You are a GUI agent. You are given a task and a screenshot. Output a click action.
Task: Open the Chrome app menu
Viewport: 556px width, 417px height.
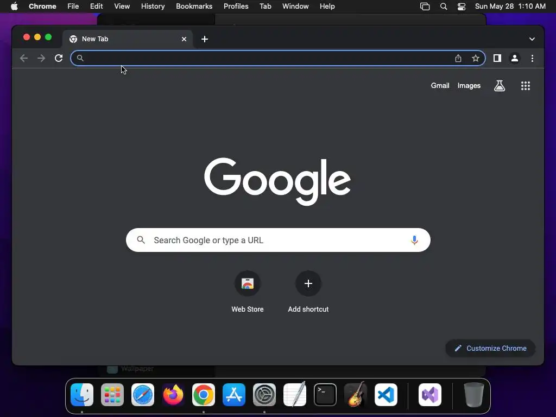(42, 7)
